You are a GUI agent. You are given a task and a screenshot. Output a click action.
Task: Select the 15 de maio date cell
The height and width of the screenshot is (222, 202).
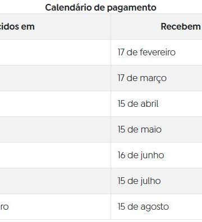pyautogui.click(x=157, y=130)
